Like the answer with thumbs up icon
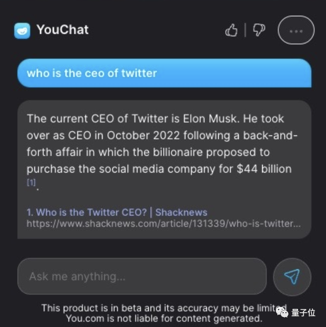The width and height of the screenshot is (326, 327). [231, 30]
